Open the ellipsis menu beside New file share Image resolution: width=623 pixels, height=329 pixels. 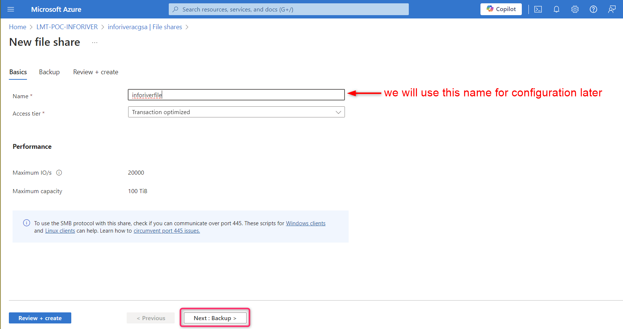click(95, 42)
